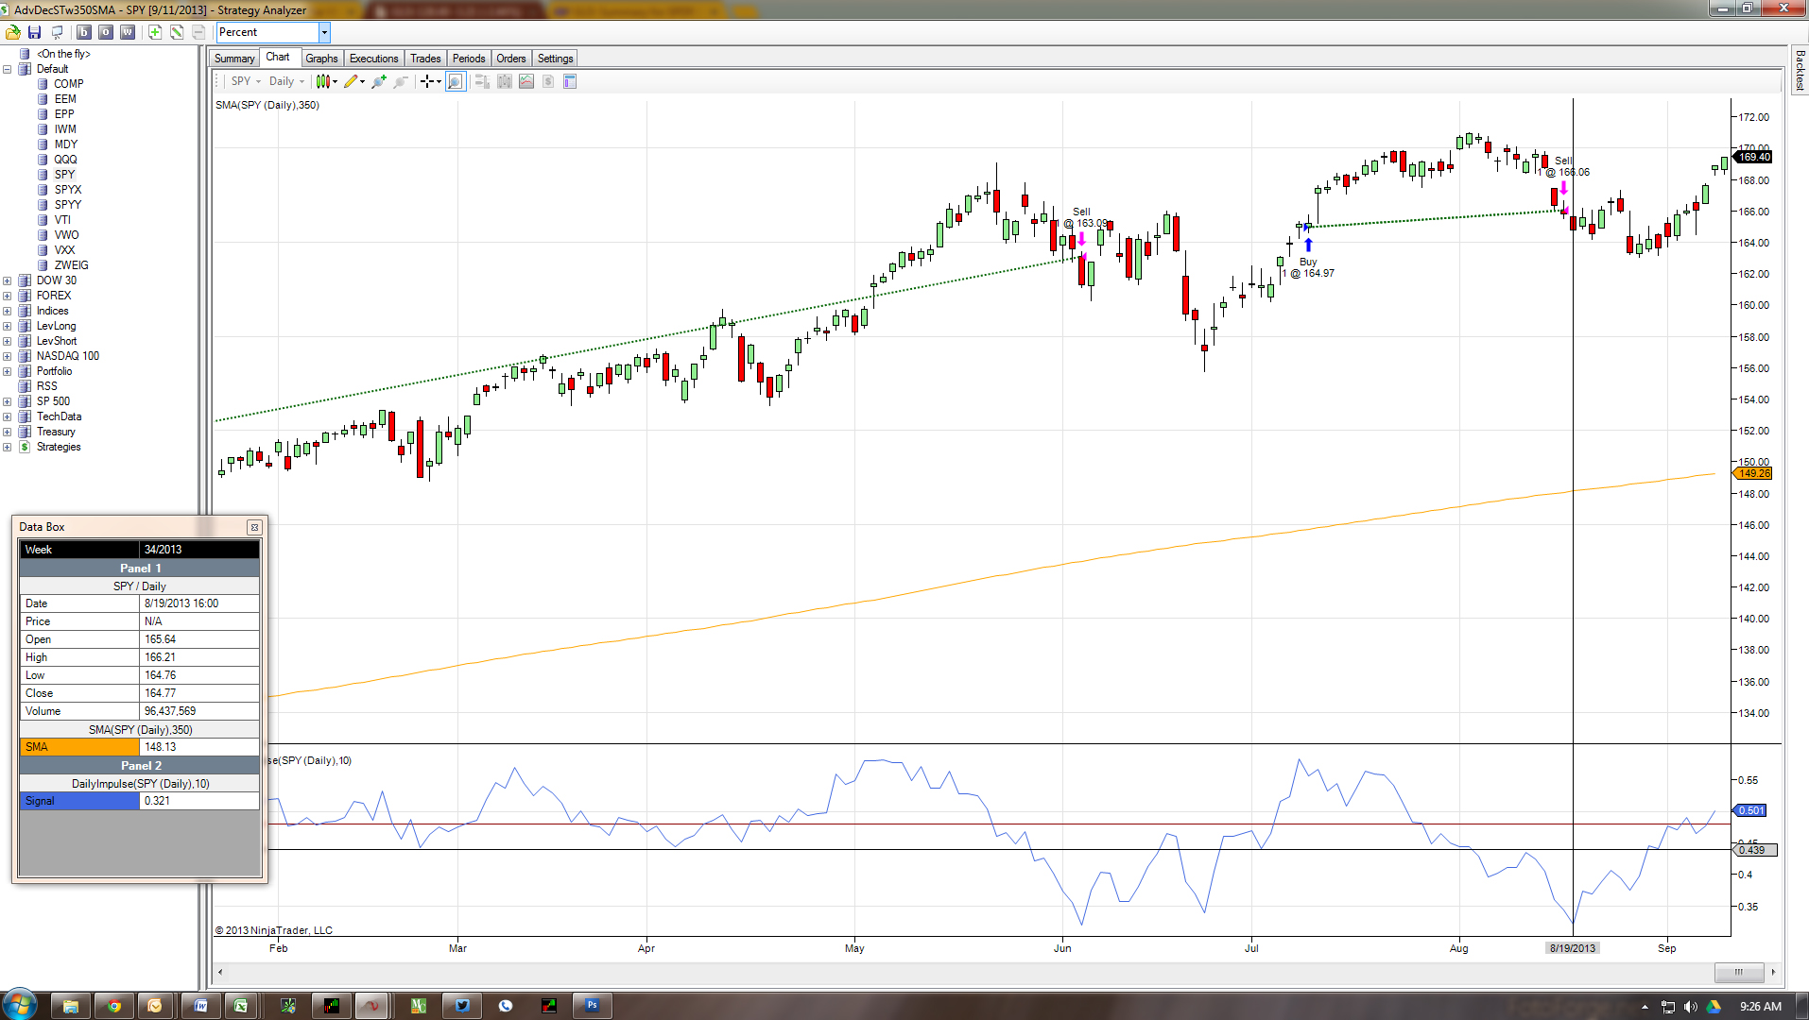The width and height of the screenshot is (1809, 1020).
Task: Expand the Treasury list
Action: 8,432
